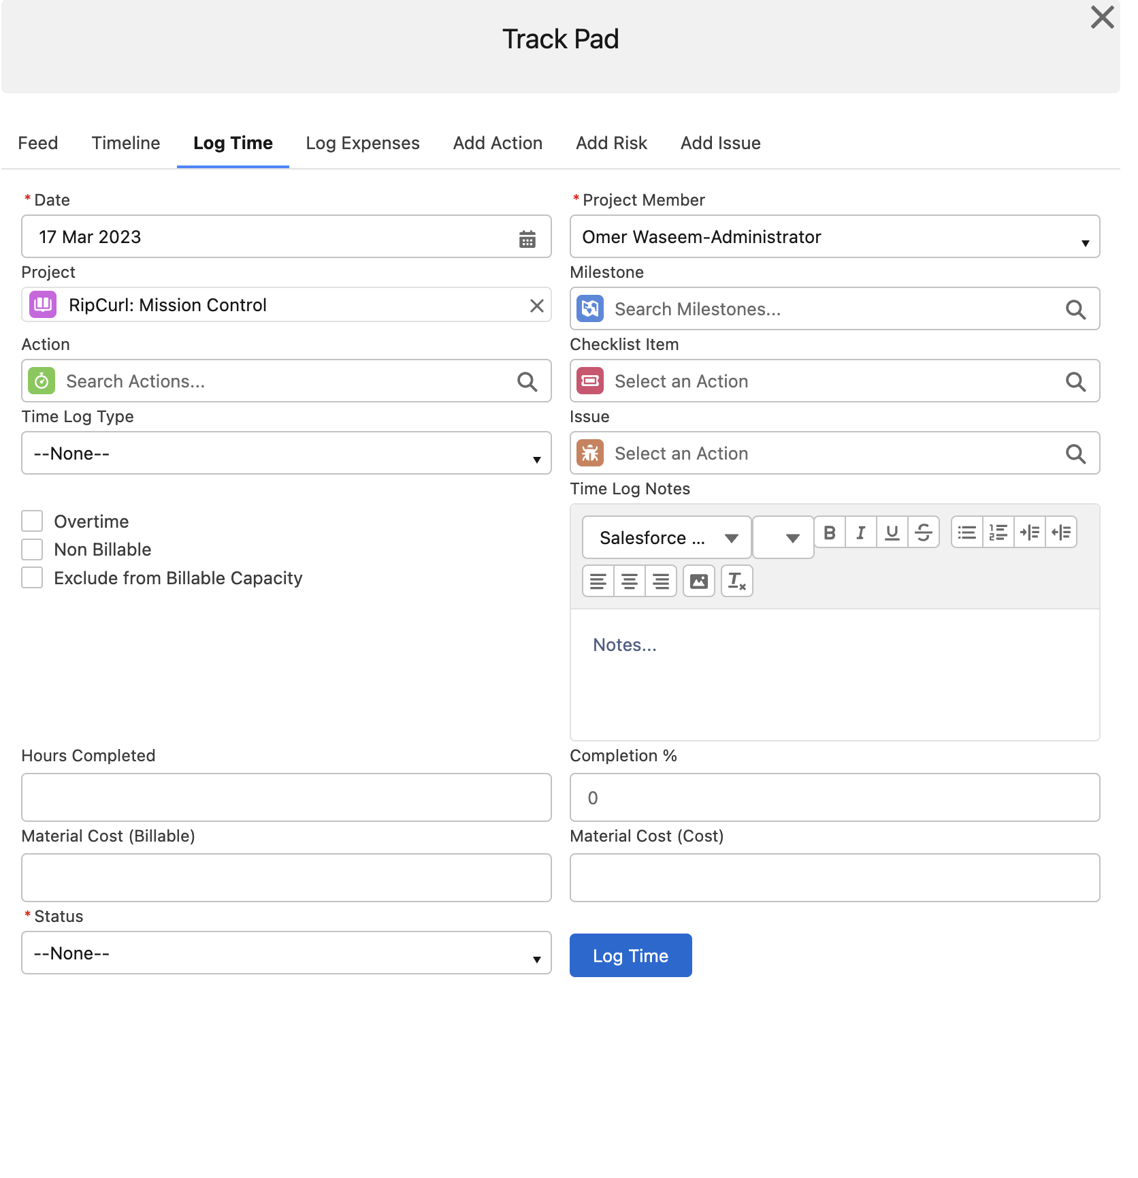
Task: Insert an image into Time Log Notes
Action: click(698, 582)
